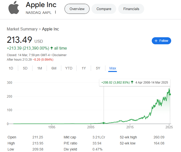Select the 1M time range

(x=40, y=68)
